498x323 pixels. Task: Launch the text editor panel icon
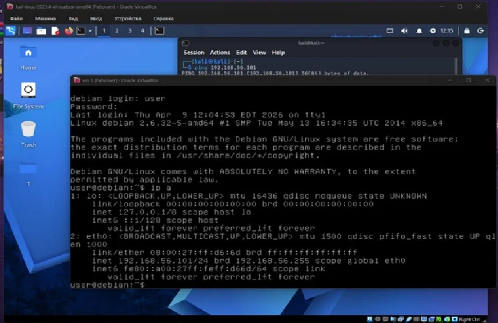tap(55, 31)
